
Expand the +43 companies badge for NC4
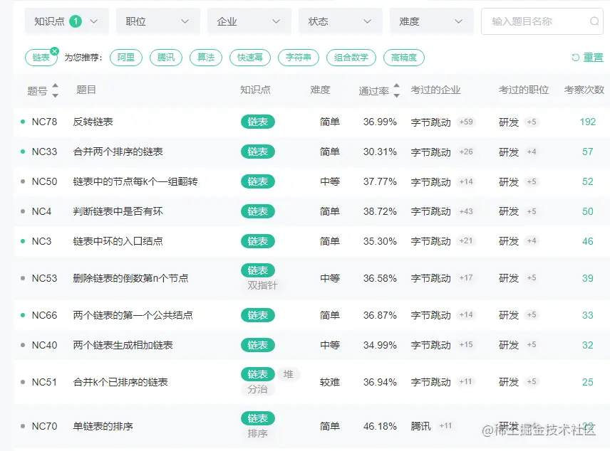click(x=465, y=211)
